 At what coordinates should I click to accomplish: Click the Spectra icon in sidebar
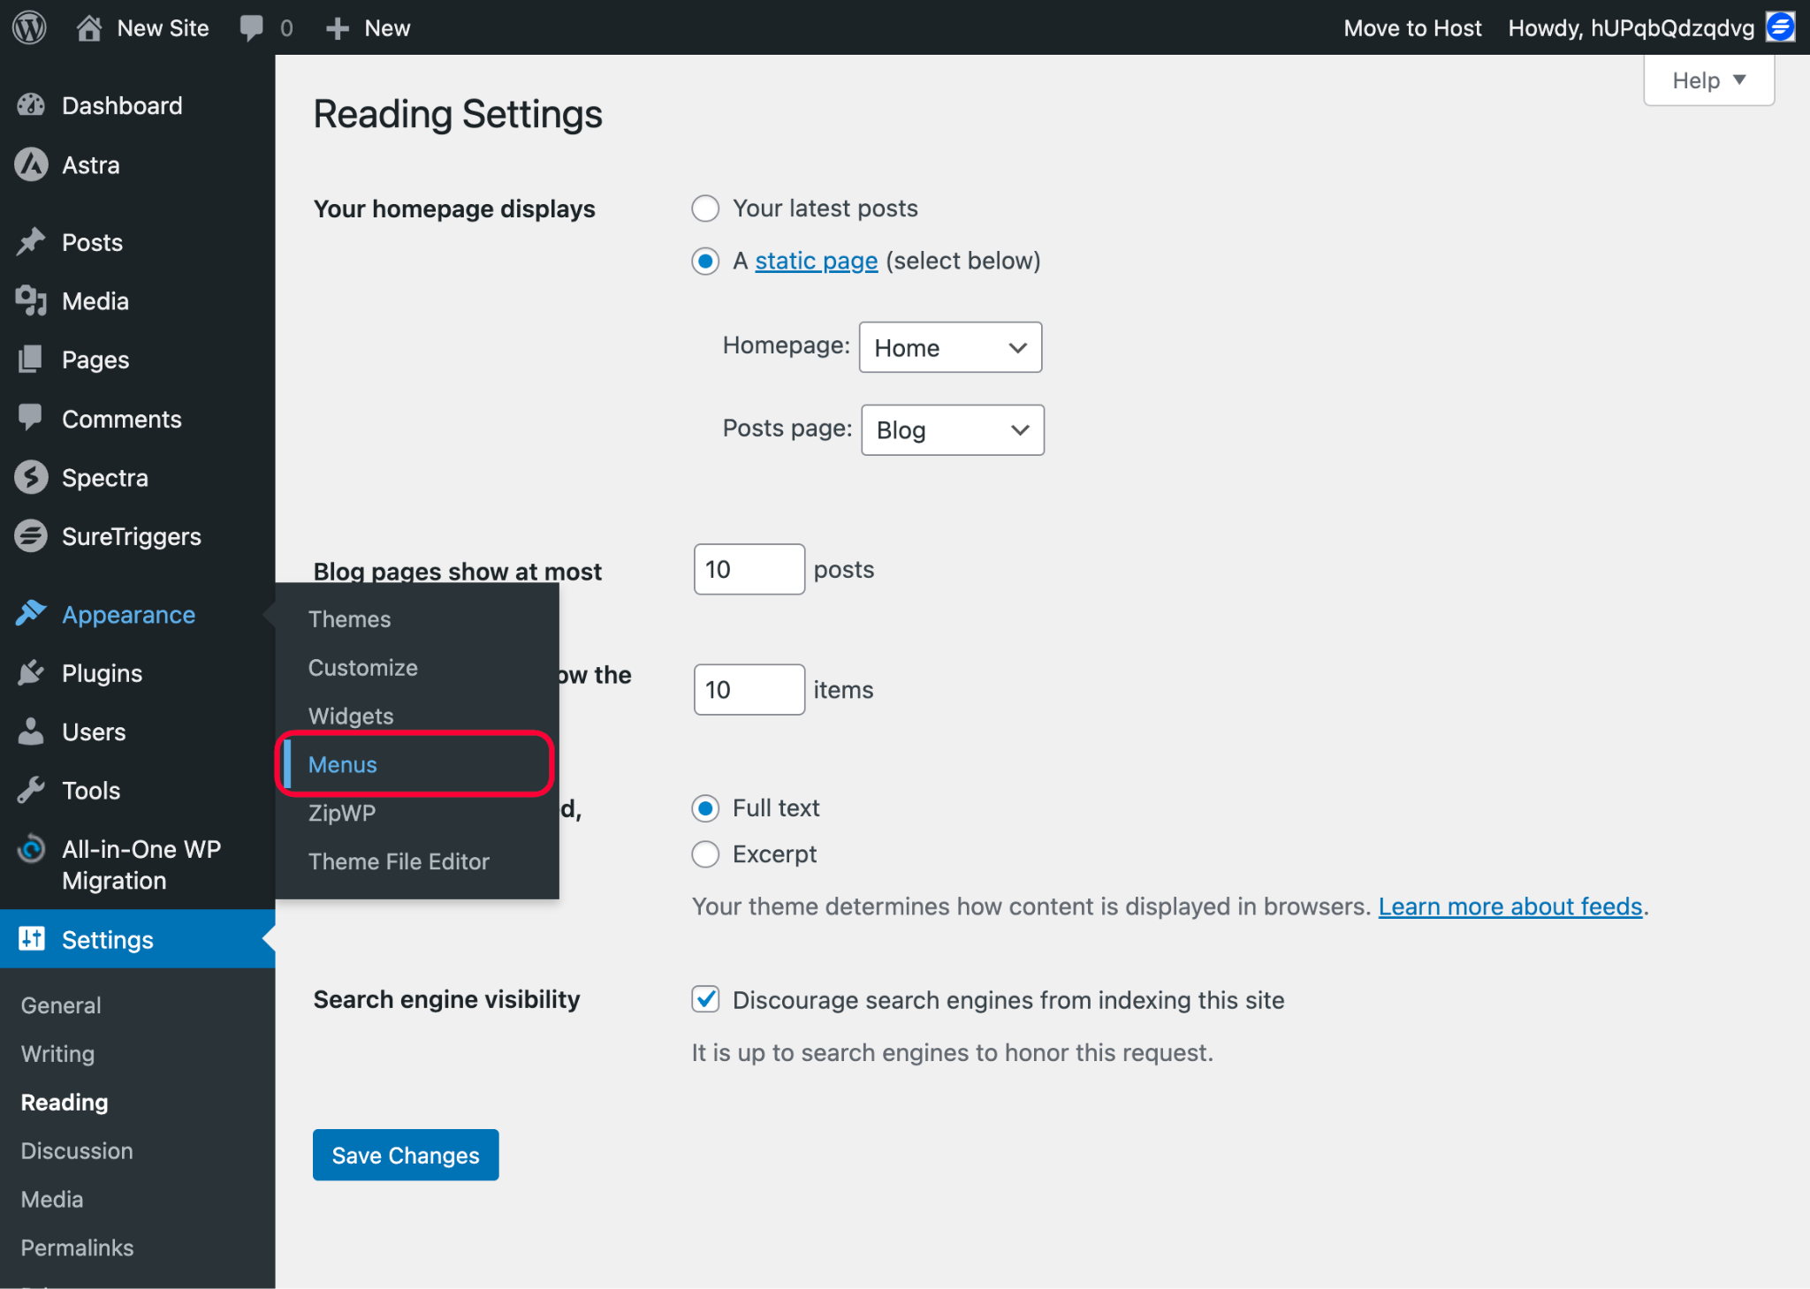pyautogui.click(x=32, y=478)
